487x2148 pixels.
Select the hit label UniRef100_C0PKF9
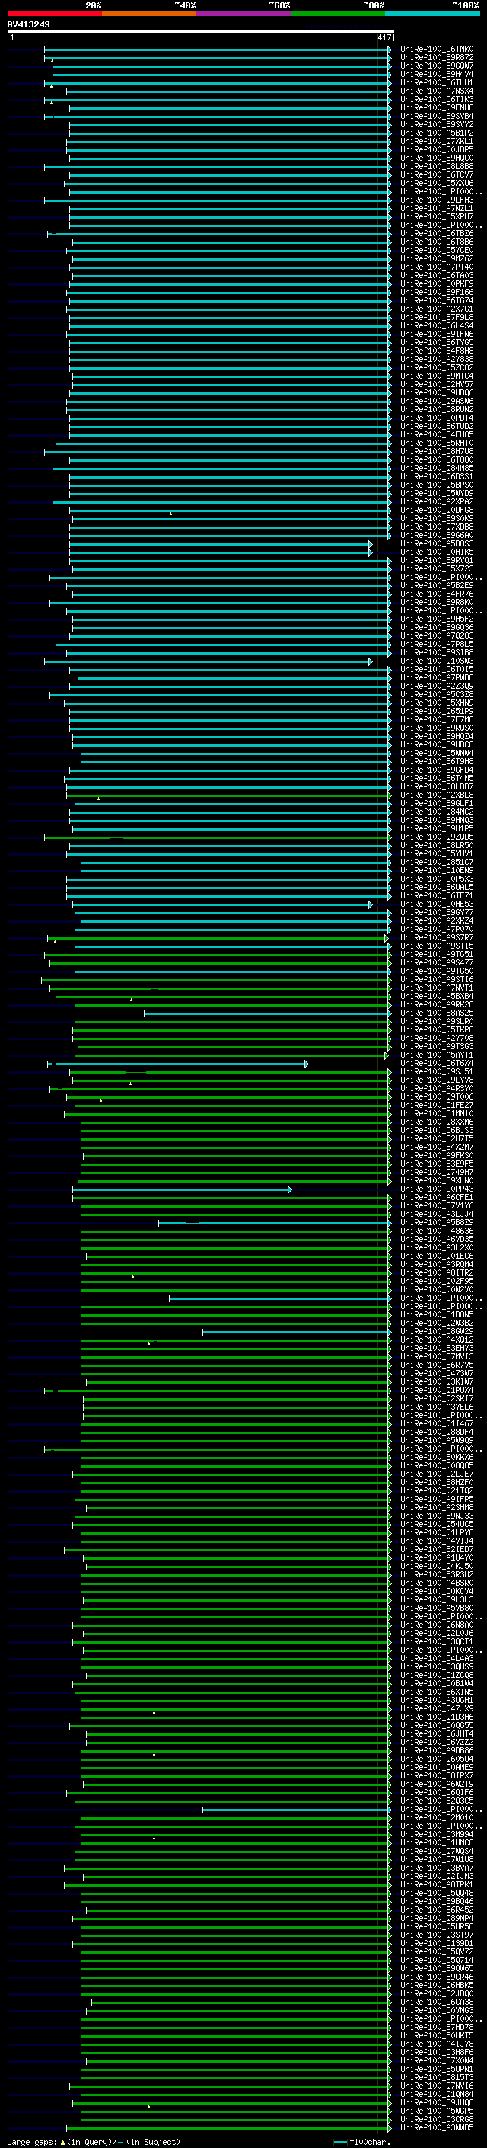click(437, 283)
